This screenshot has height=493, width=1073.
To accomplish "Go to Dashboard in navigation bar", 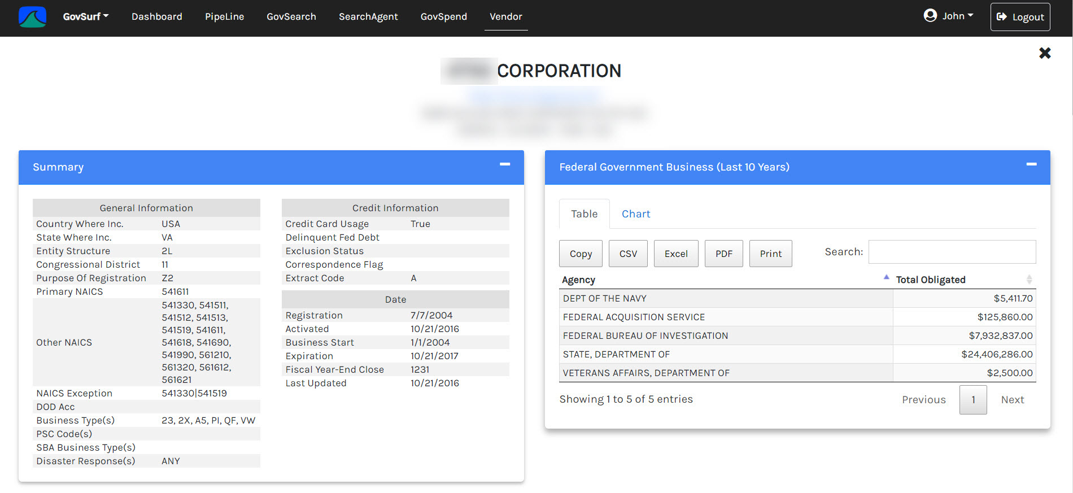I will click(x=157, y=17).
